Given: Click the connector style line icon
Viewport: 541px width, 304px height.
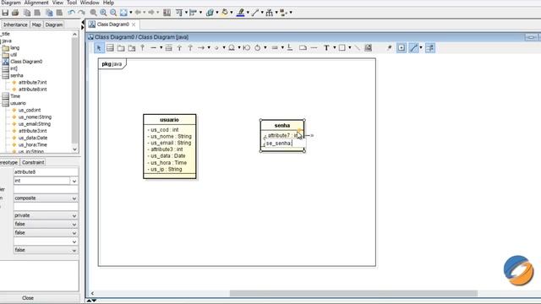Looking at the screenshot, I should [x=255, y=13].
